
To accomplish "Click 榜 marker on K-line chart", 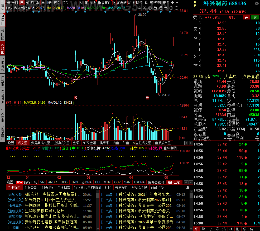I will (76, 98).
